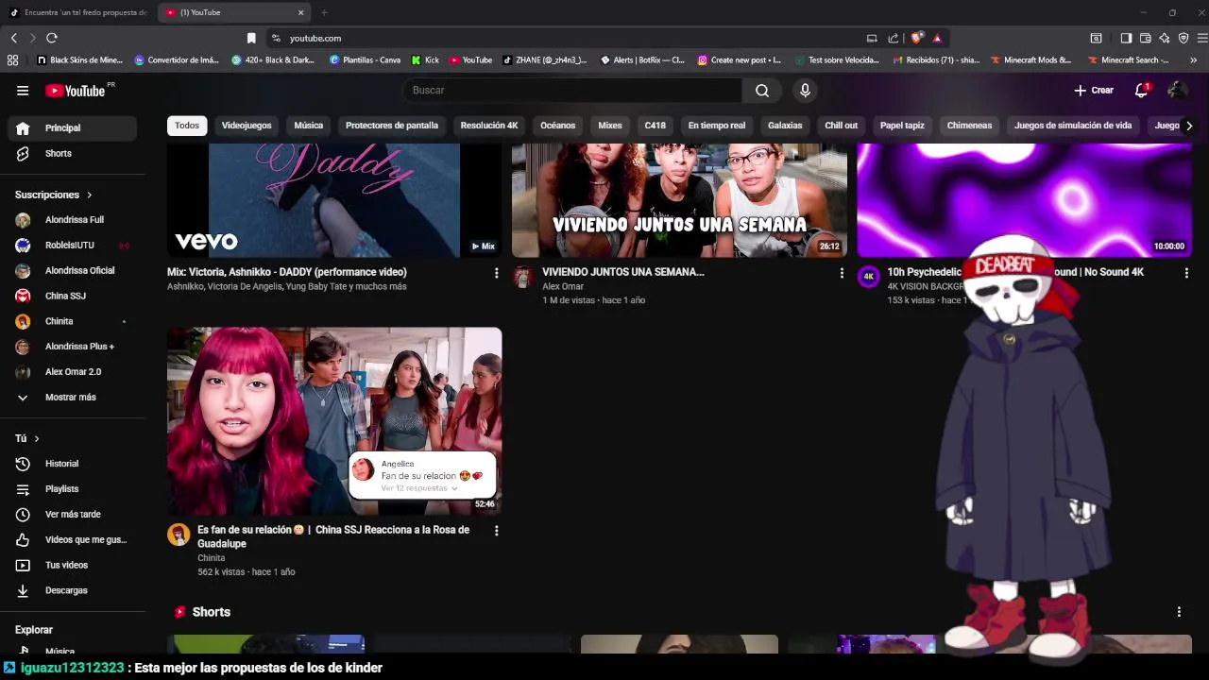Click the share icon in the address bar
1209x680 pixels.
pyautogui.click(x=893, y=38)
